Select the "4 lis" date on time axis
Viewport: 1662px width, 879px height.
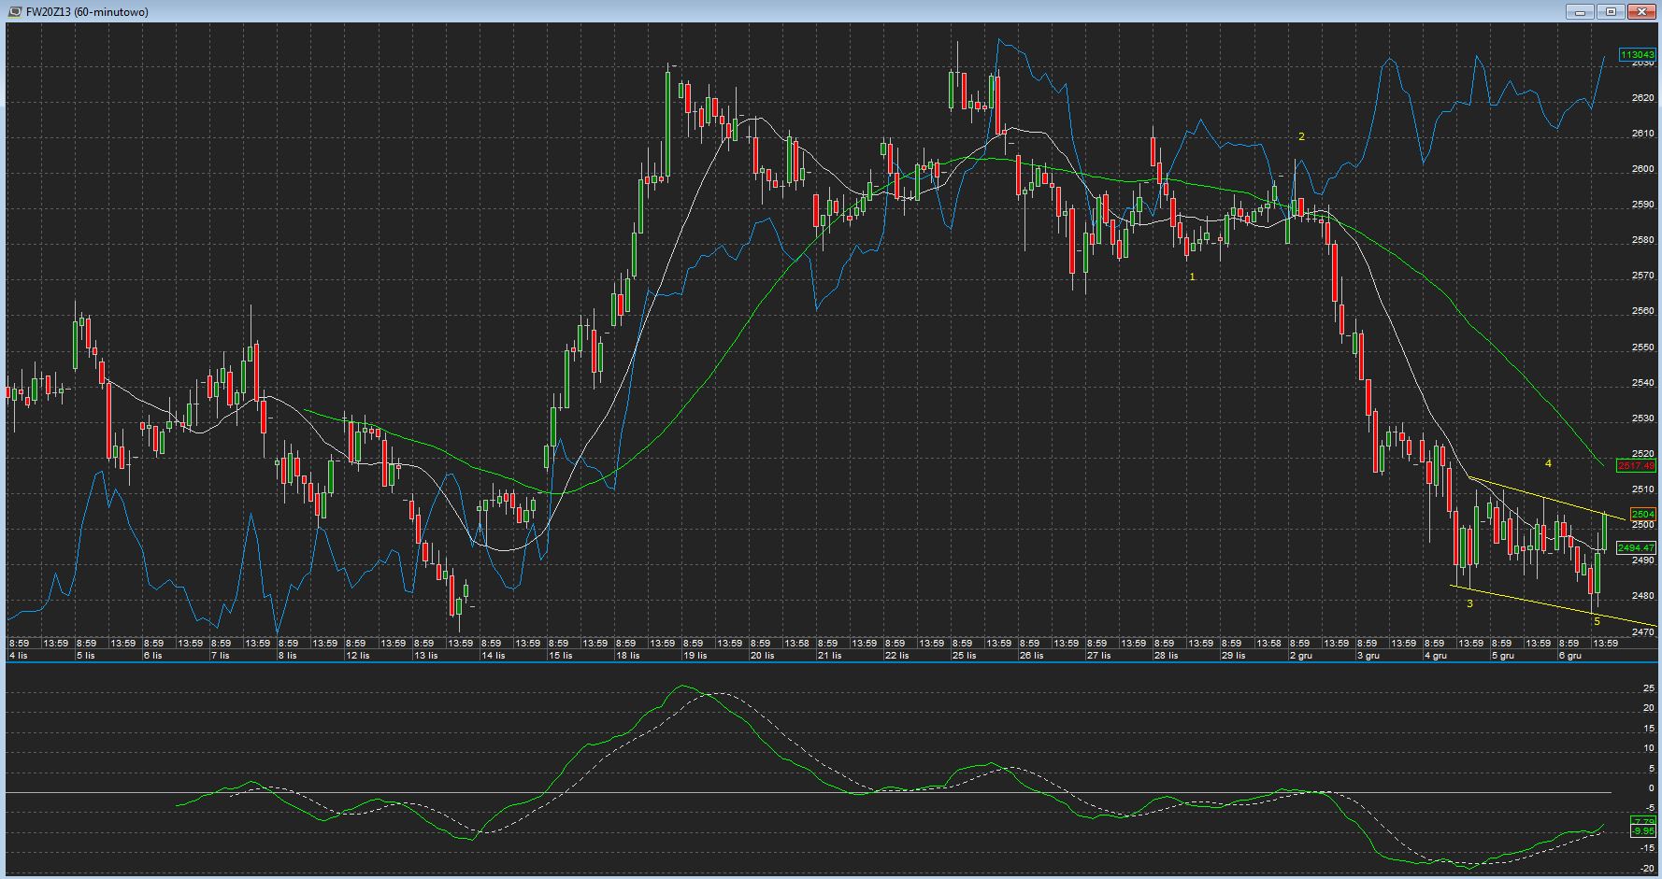(18, 656)
